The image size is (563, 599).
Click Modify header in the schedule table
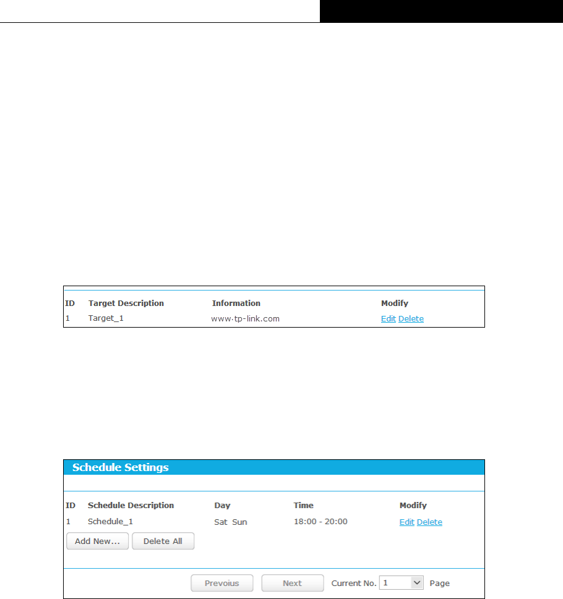click(x=413, y=505)
